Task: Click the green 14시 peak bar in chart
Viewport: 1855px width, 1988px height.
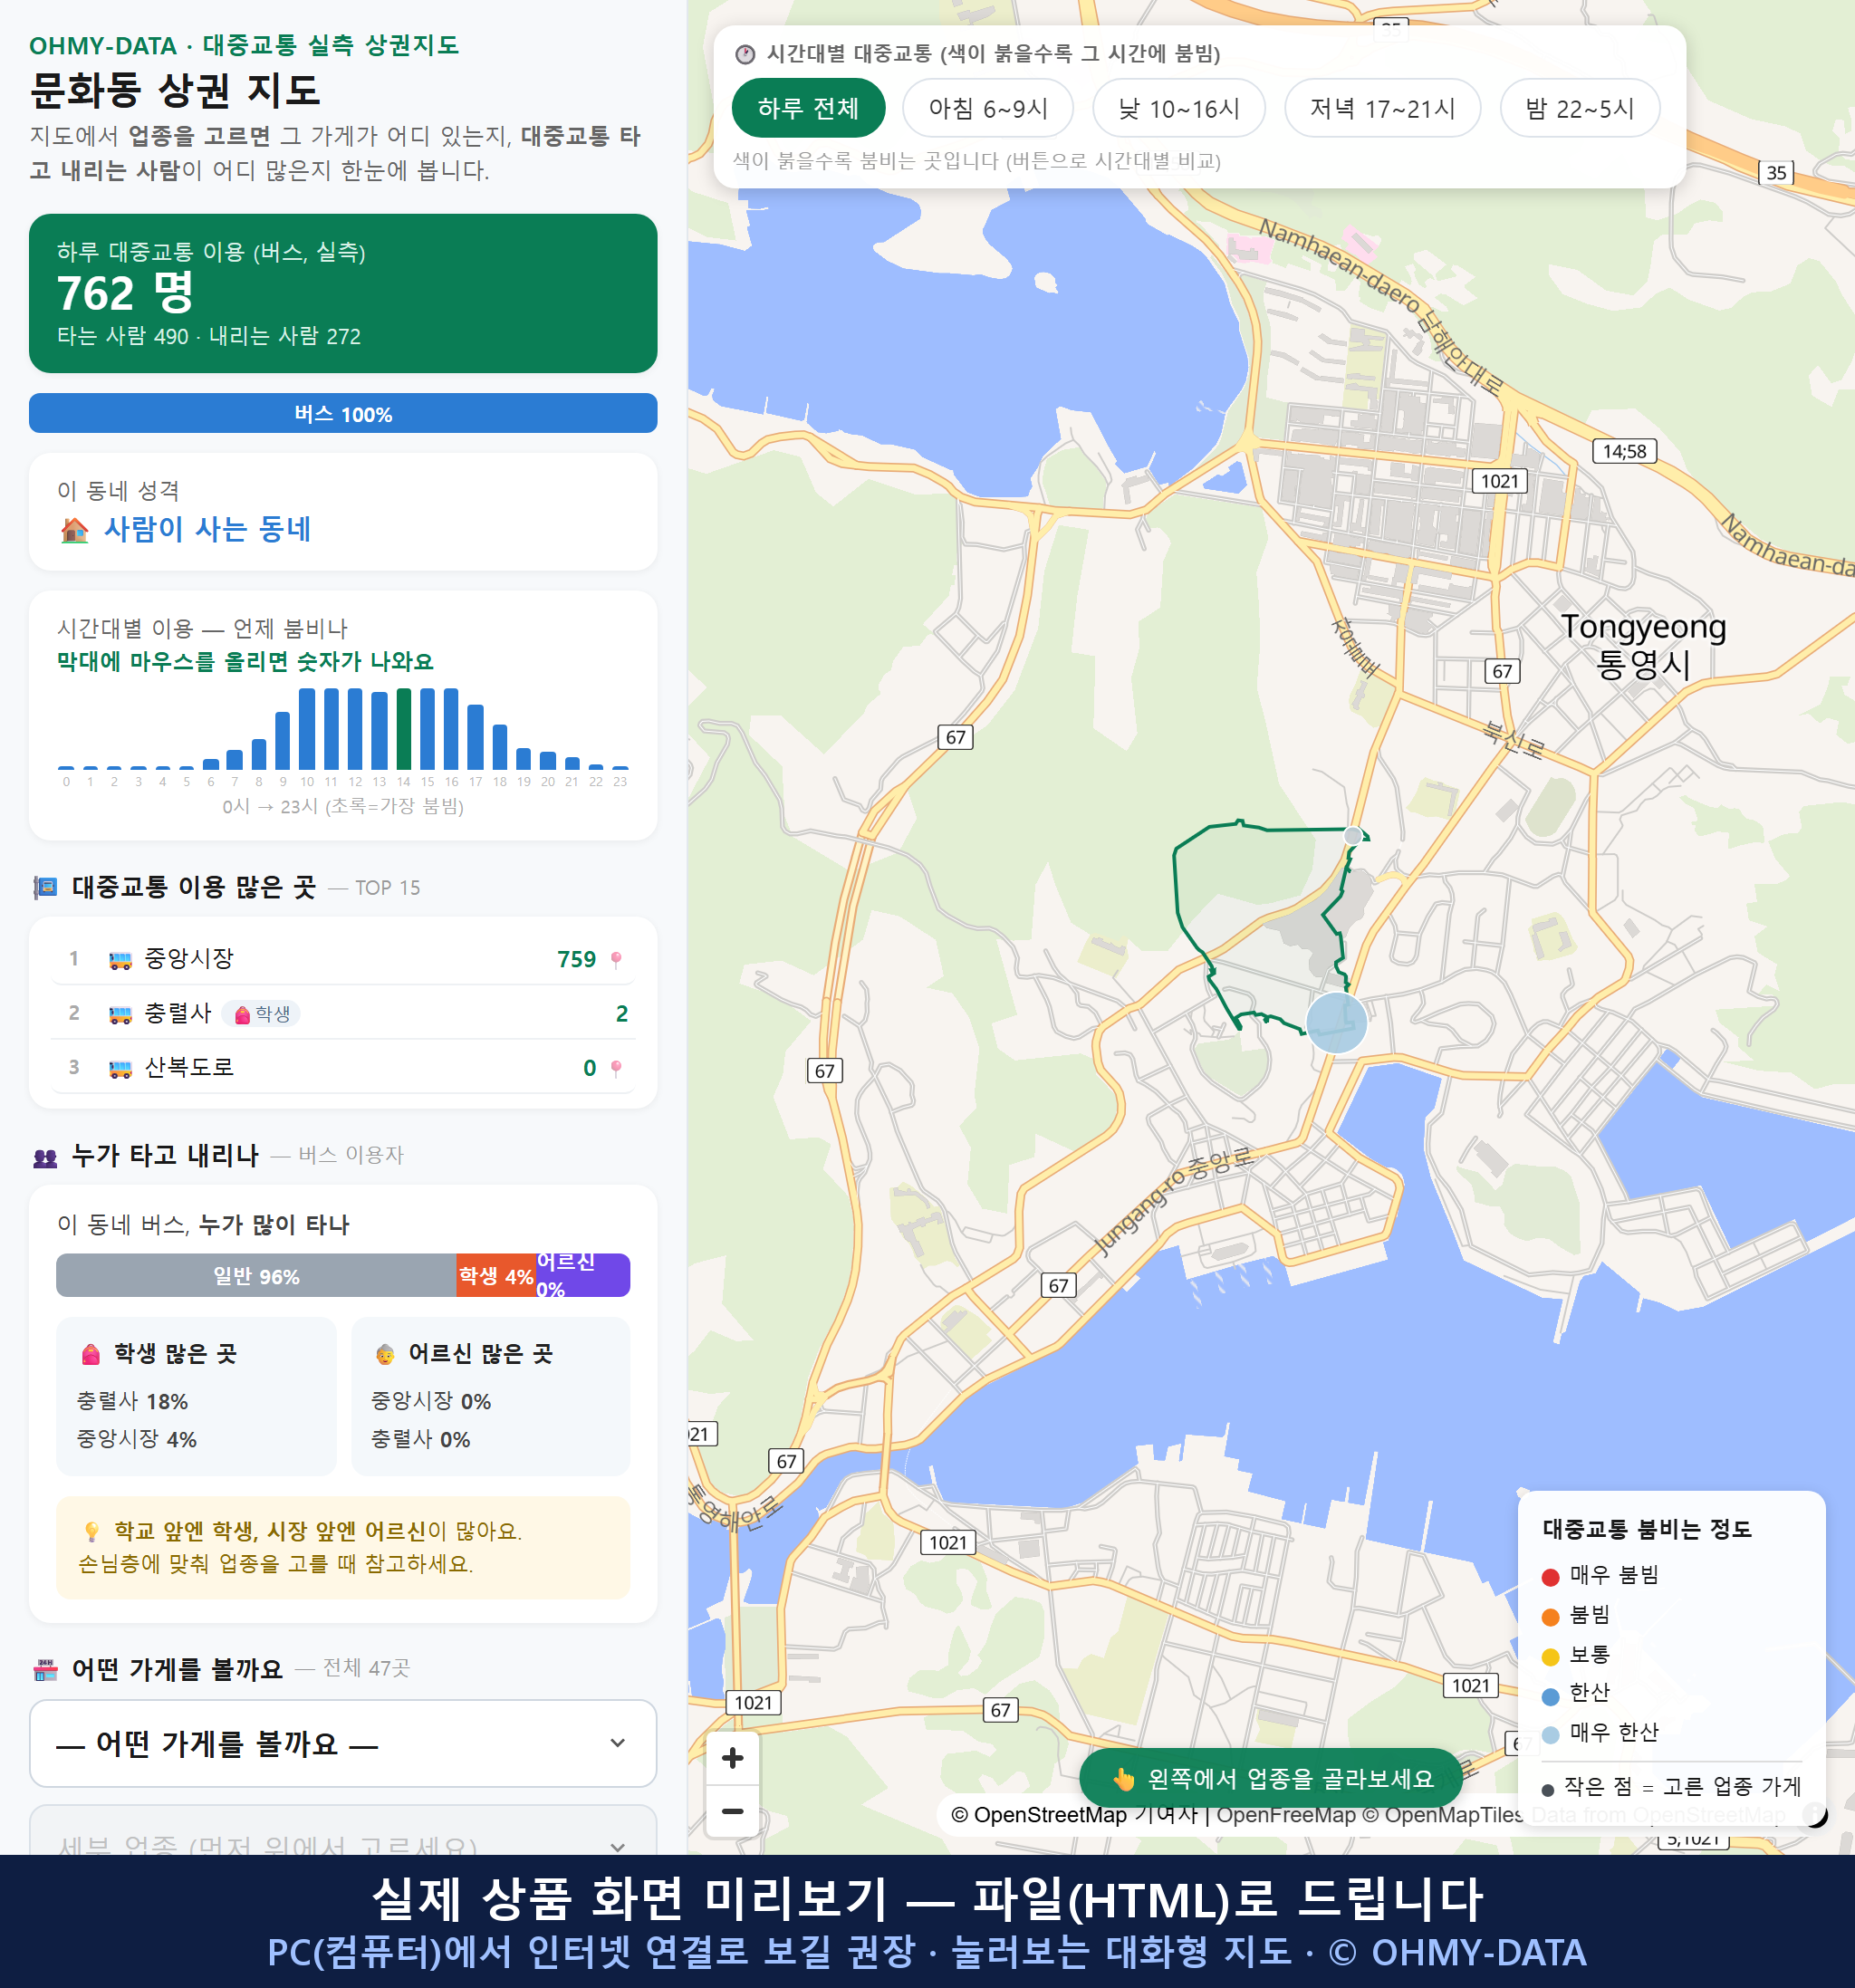Action: click(x=403, y=728)
